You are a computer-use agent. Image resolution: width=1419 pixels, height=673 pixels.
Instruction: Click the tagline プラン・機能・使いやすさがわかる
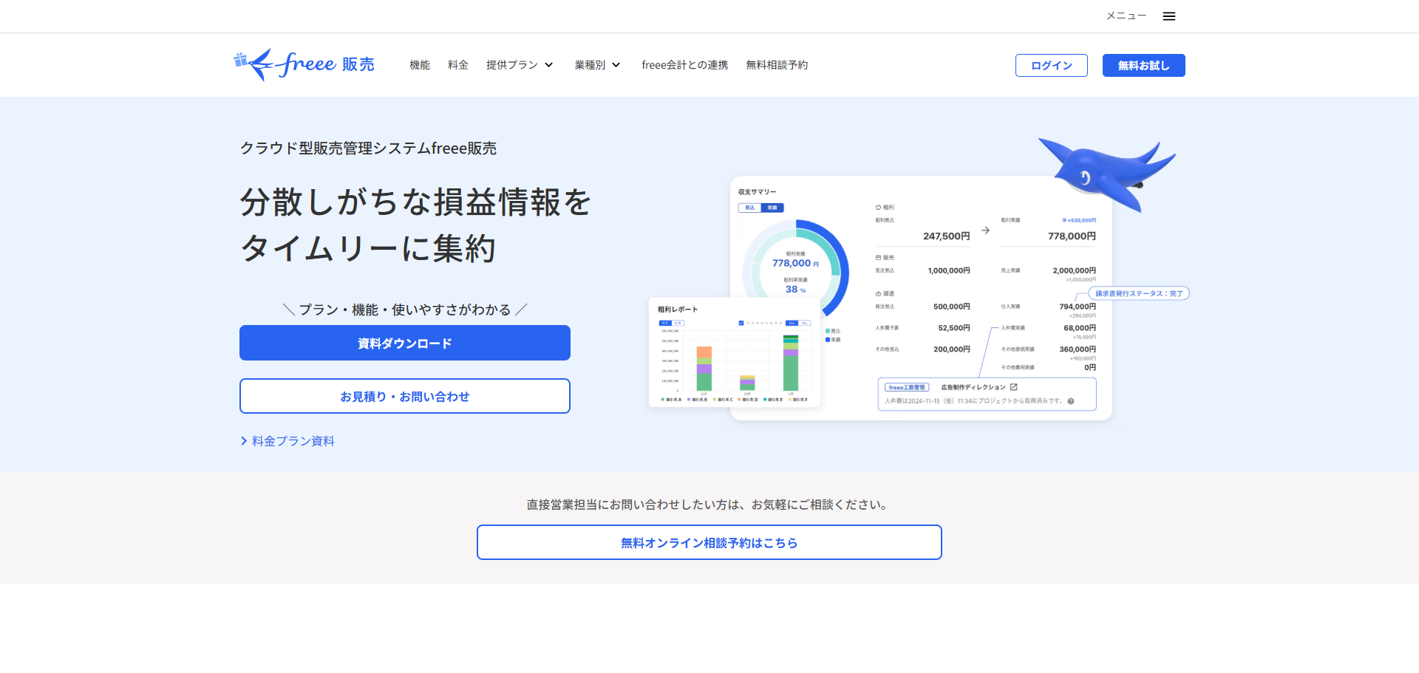[405, 310]
